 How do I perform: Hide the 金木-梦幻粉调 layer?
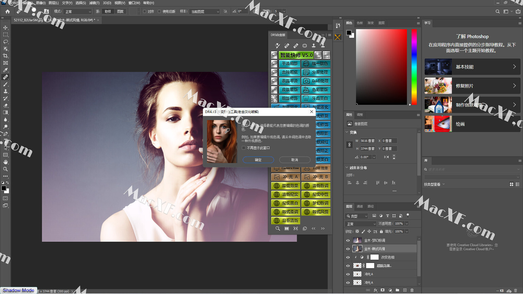[348, 240]
